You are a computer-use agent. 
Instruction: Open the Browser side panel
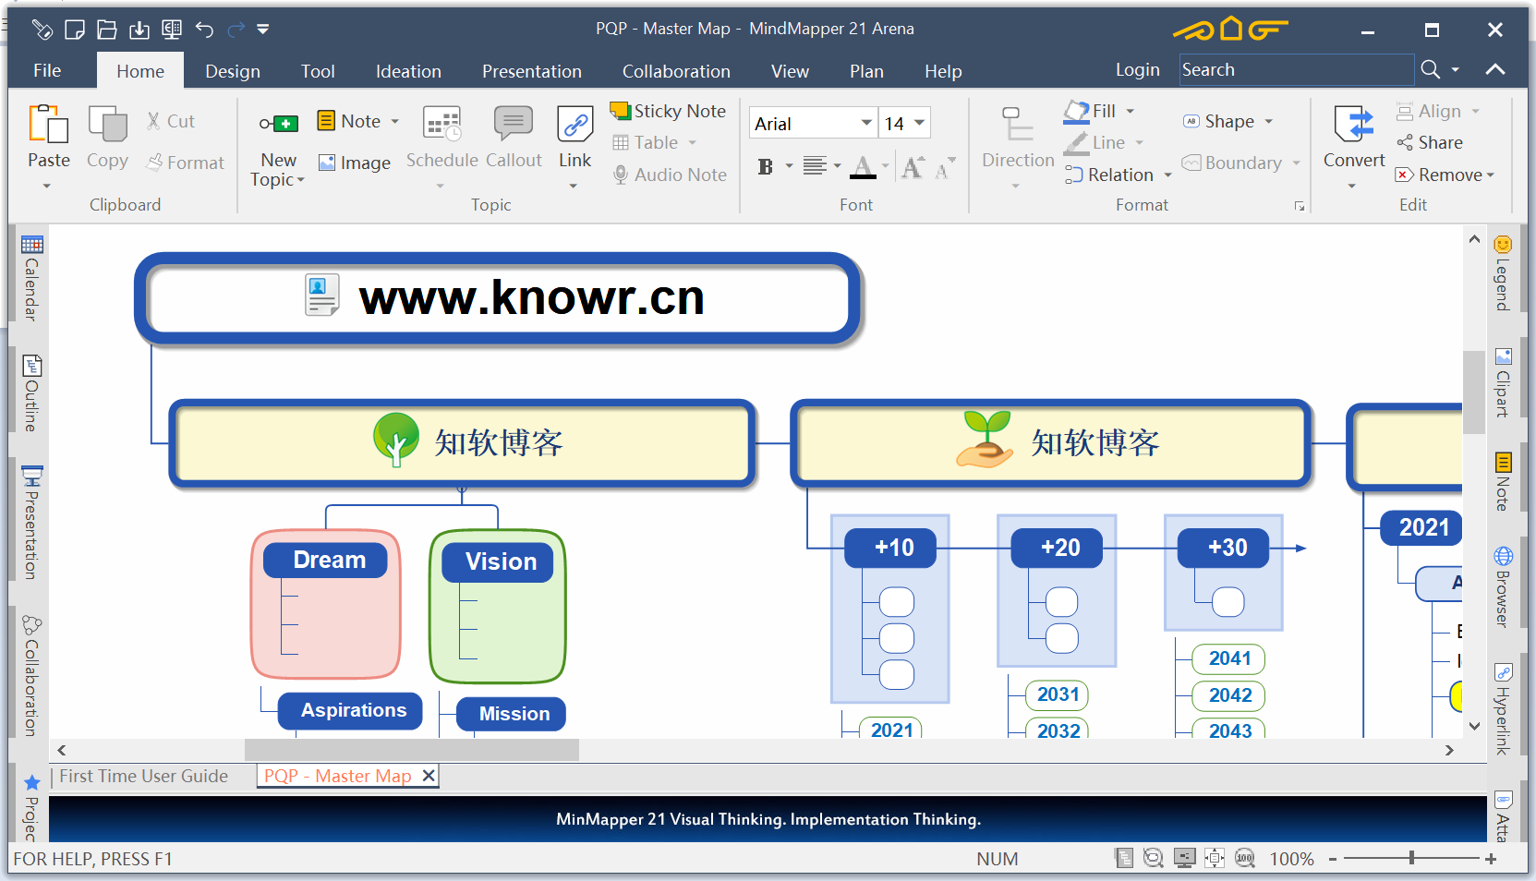tap(1503, 587)
